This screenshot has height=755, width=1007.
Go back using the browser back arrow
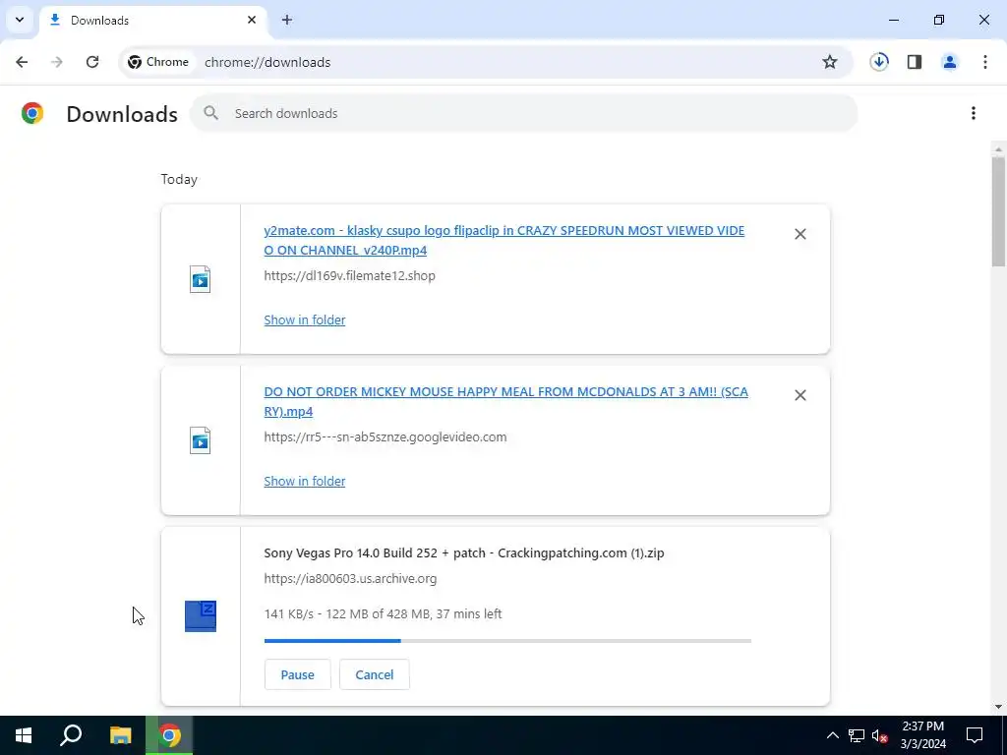tap(22, 62)
